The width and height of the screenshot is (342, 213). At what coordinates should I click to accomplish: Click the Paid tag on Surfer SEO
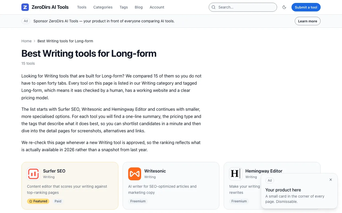(58, 201)
